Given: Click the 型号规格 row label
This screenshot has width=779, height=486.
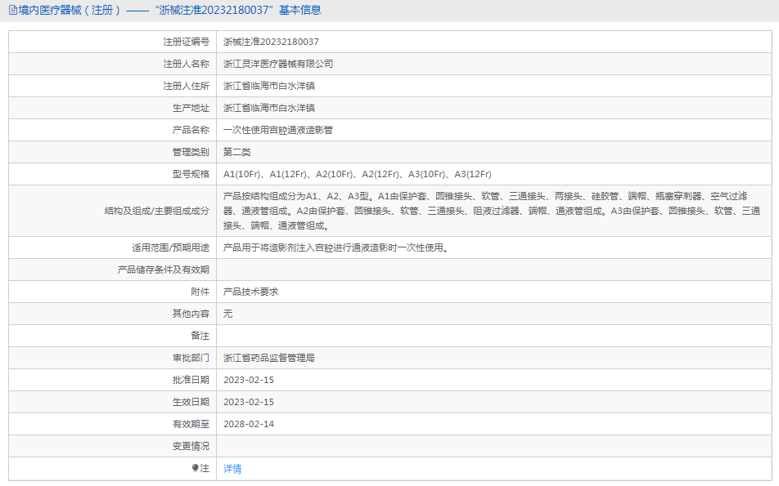Looking at the screenshot, I should click(x=191, y=174).
